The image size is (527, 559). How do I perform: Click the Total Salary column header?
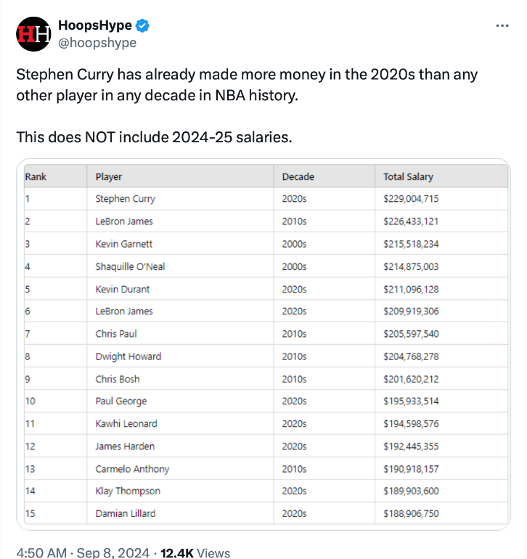tap(408, 176)
